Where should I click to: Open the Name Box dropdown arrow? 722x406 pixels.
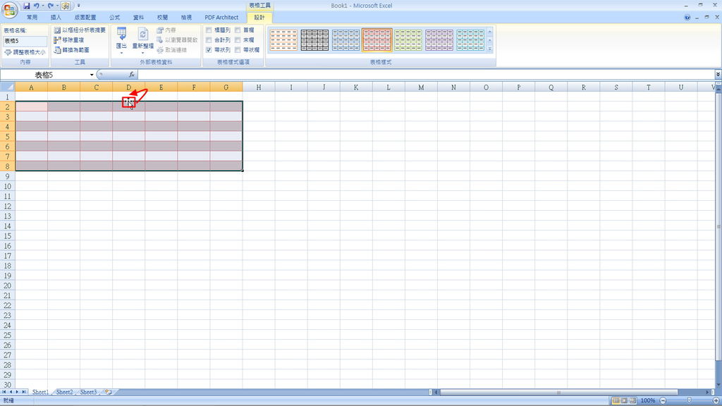point(92,75)
